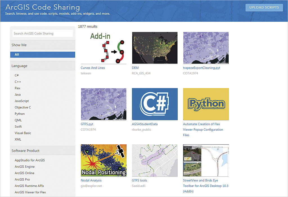This screenshot has width=288, height=197.
Task: Click the GTFS tools map thumbnail
Action: [x=155, y=160]
